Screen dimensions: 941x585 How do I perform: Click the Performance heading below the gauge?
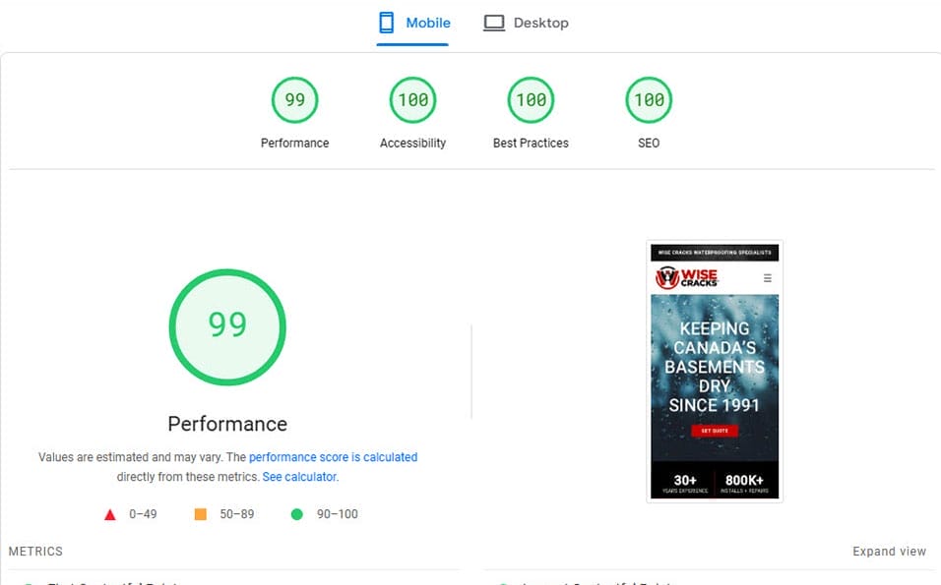pyautogui.click(x=226, y=424)
